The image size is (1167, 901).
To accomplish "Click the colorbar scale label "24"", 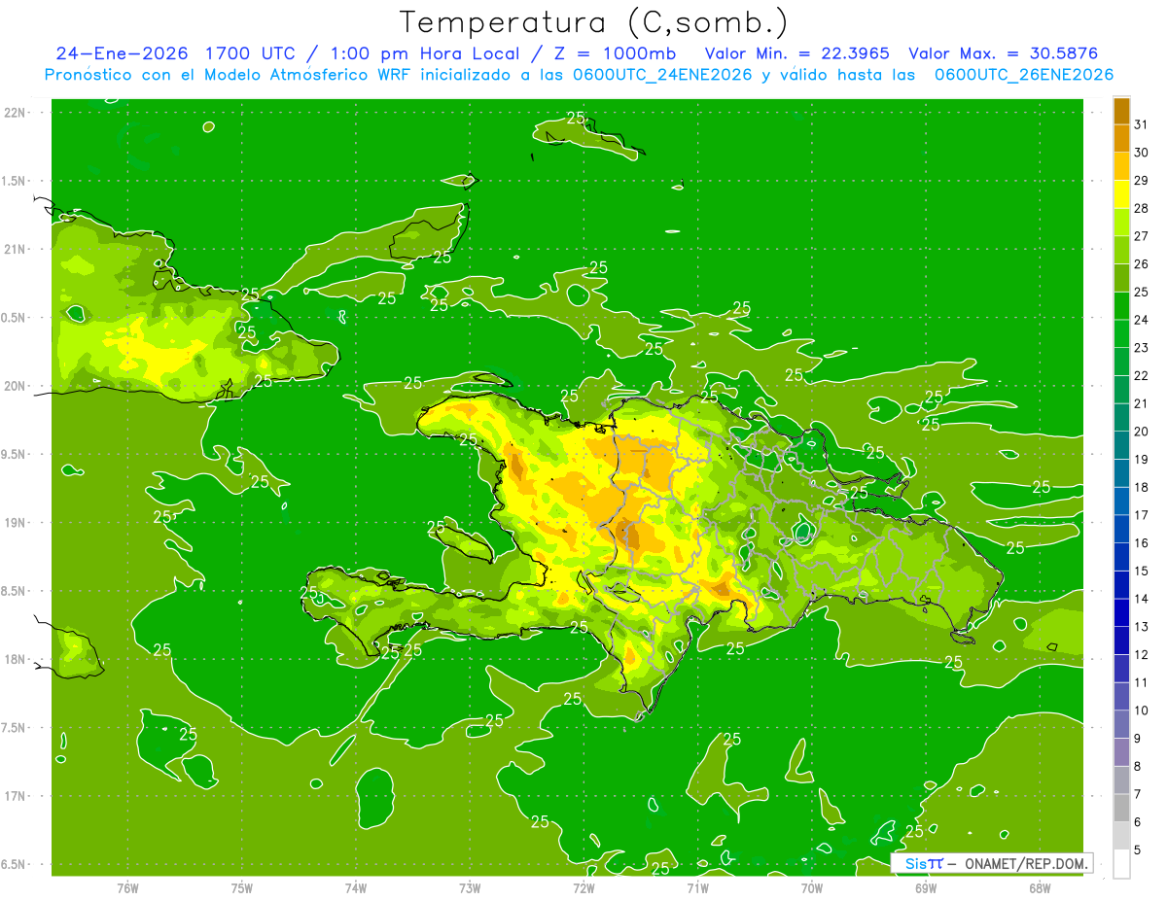I will 1142,320.
